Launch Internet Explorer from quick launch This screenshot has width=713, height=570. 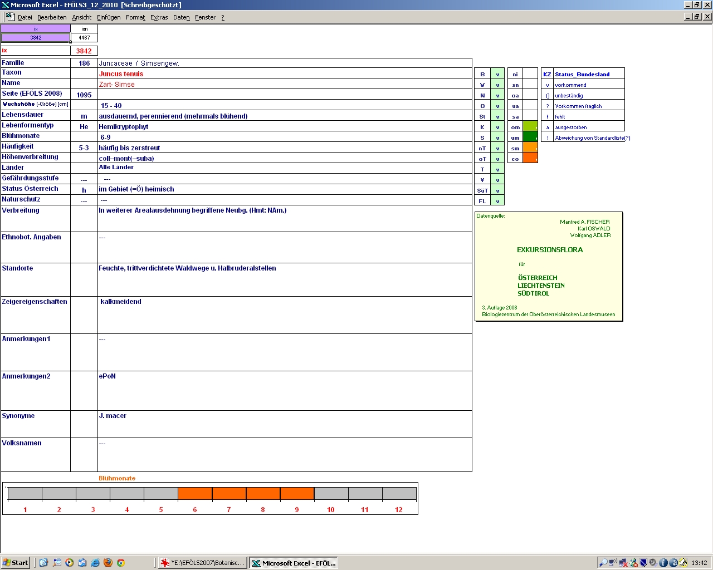click(x=95, y=563)
